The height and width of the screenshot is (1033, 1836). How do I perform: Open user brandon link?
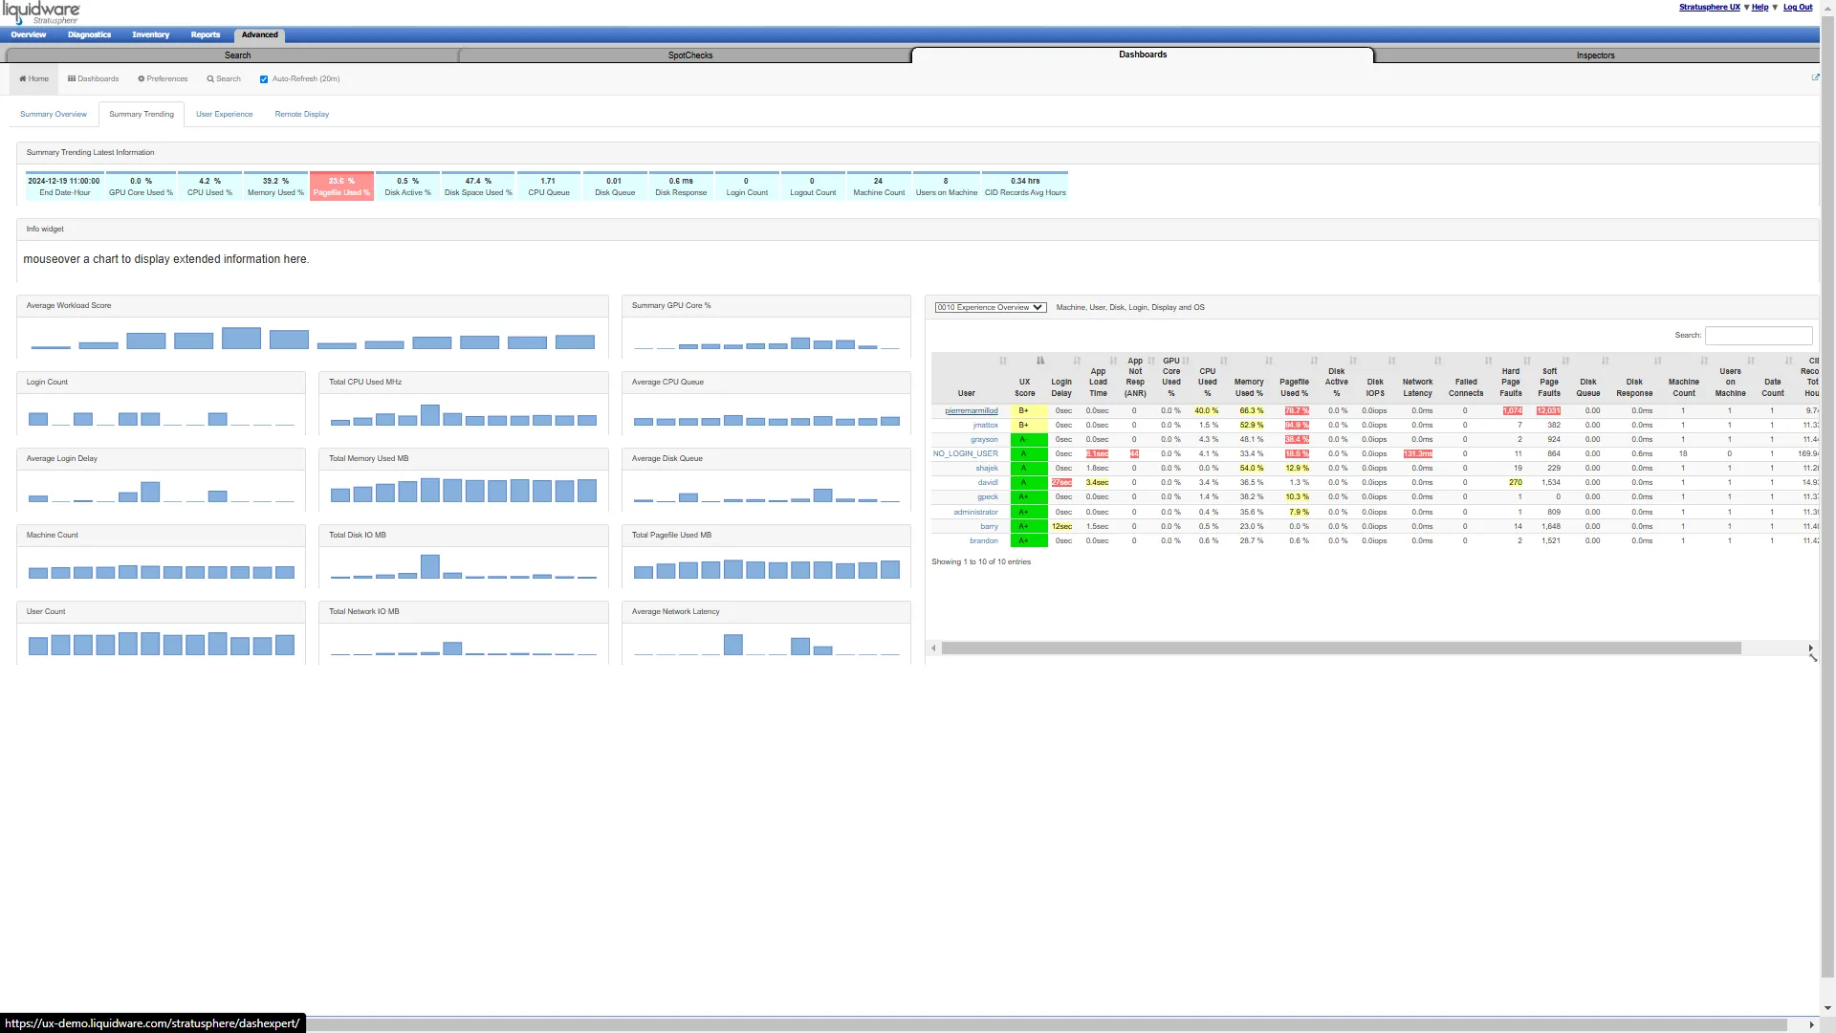click(x=984, y=540)
